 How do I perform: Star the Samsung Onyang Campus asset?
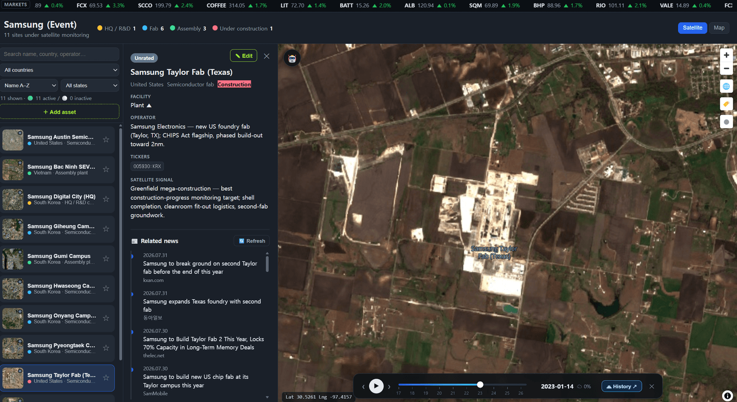pos(106,318)
